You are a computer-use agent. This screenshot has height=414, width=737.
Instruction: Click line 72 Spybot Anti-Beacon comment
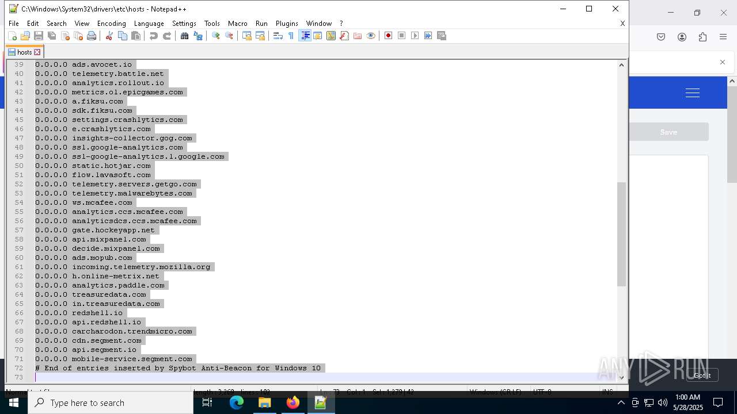pyautogui.click(x=178, y=368)
